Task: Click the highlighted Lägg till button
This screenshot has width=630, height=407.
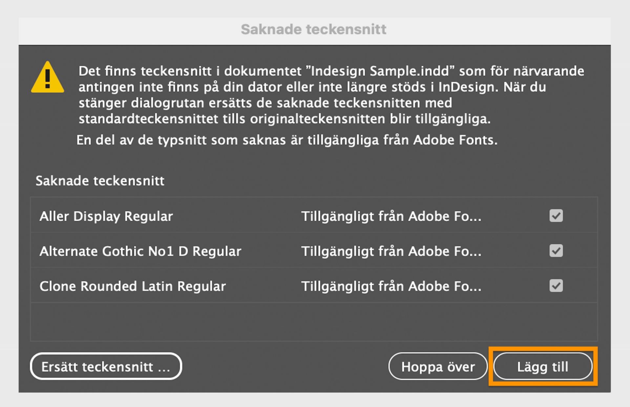Action: point(543,367)
